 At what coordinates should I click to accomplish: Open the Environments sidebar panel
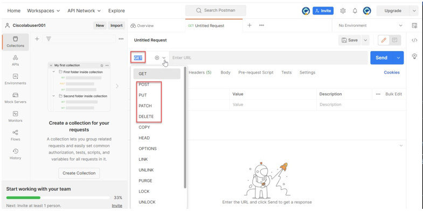pos(16,79)
